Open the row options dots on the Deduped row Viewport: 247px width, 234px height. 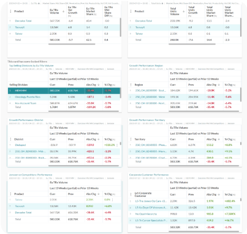[x=117, y=145]
